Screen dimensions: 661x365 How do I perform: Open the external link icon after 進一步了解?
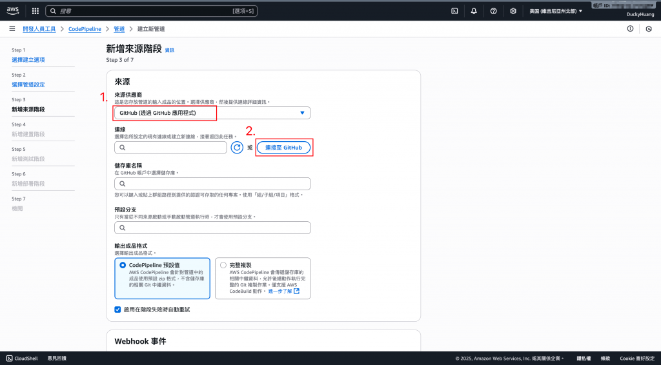pyautogui.click(x=296, y=291)
